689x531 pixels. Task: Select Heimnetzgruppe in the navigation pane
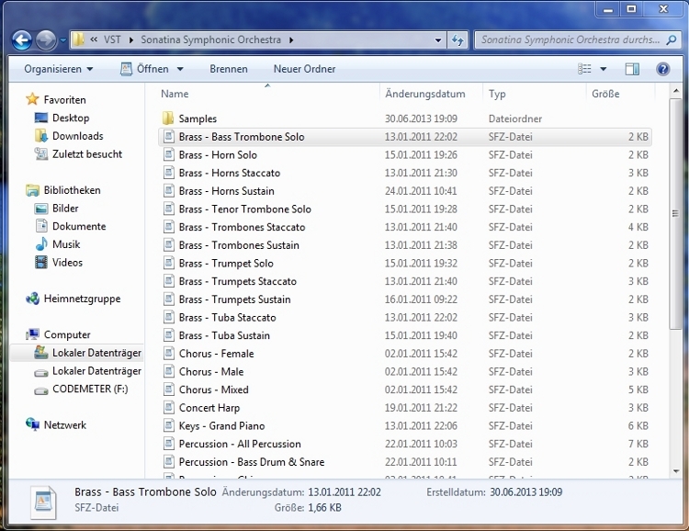[82, 299]
